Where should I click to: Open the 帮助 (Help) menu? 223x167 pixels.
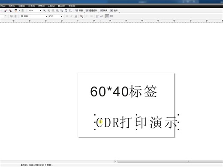click(72, 6)
